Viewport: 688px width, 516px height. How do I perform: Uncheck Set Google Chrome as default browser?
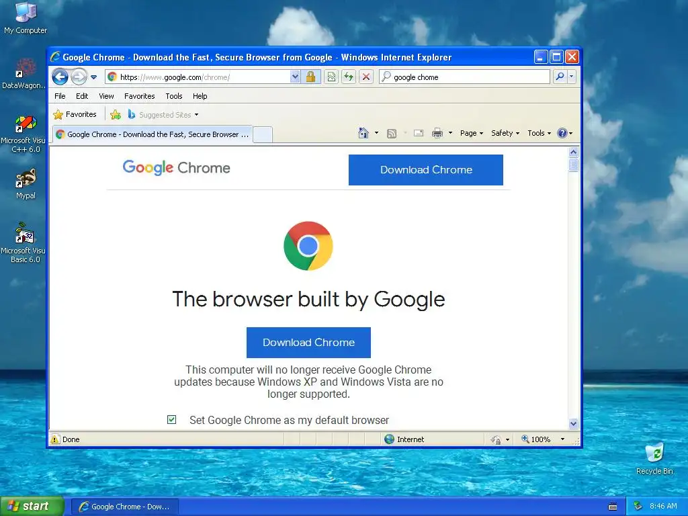171,420
